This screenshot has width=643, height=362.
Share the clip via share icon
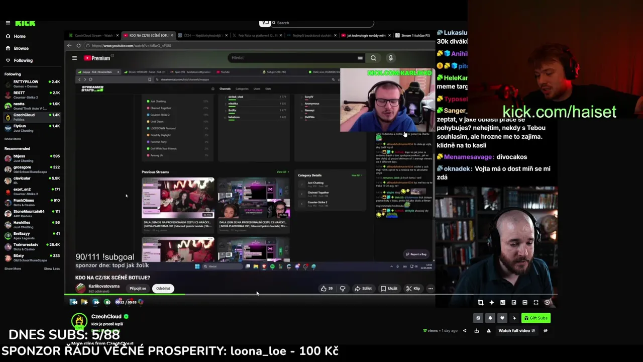(x=464, y=331)
